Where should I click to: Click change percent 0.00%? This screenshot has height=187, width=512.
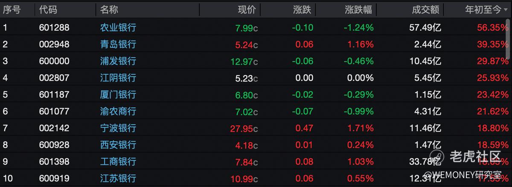pos(361,78)
